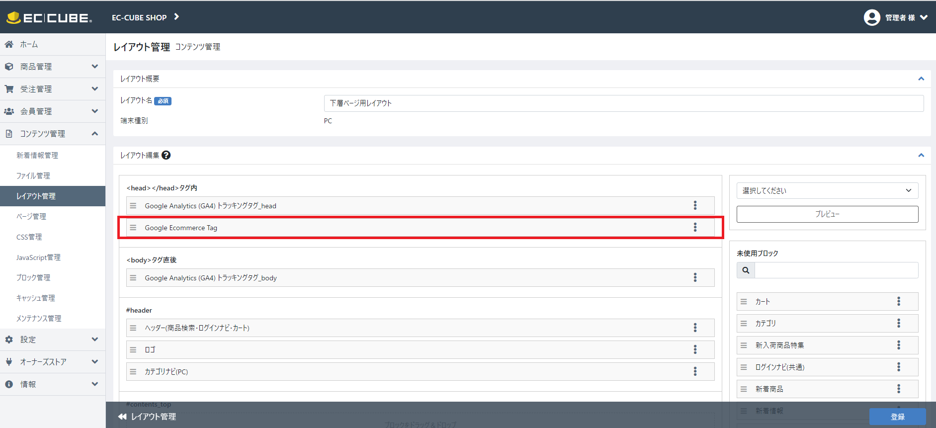Viewport: 936px width, 428px height.
Task: Open menu dots for 新入荷商品特集 block
Action: pyautogui.click(x=898, y=345)
